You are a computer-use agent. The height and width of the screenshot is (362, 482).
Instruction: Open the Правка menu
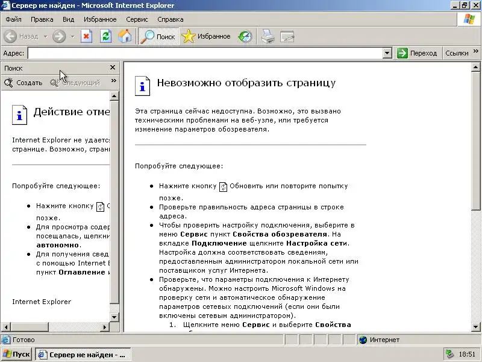pos(42,19)
